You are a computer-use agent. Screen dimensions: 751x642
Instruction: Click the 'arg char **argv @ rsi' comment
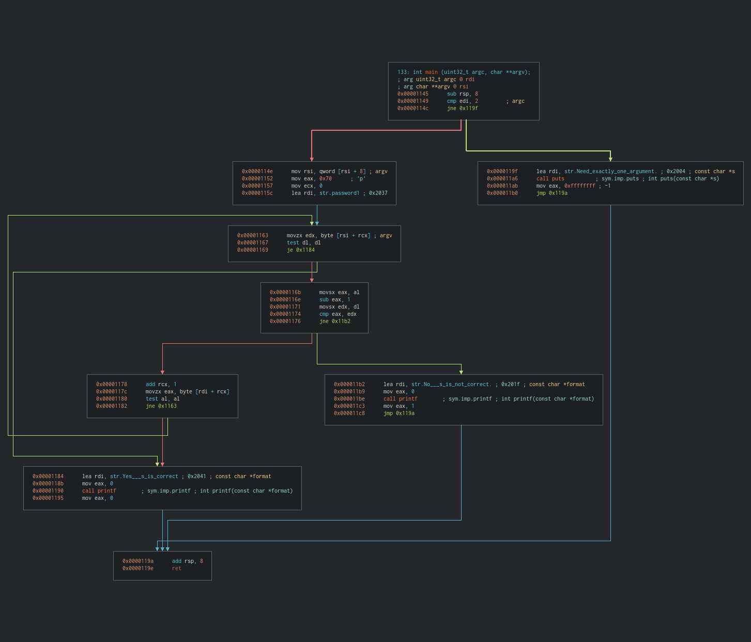click(x=433, y=87)
